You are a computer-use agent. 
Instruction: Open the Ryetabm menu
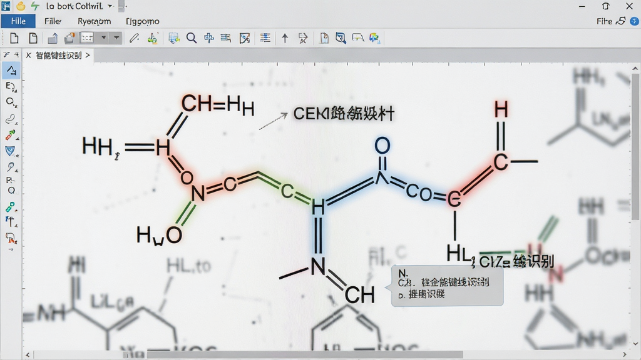tap(94, 21)
